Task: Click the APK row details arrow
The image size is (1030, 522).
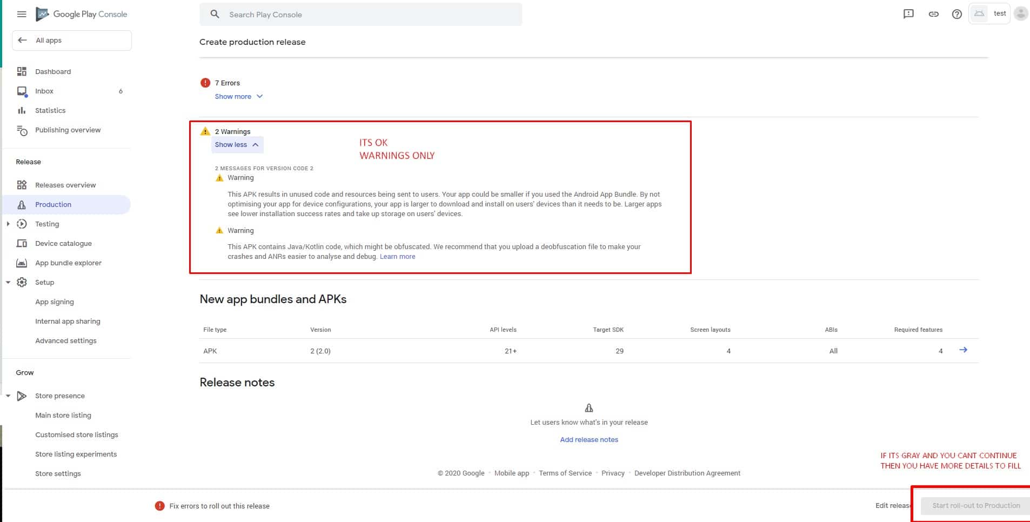Action: coord(963,350)
